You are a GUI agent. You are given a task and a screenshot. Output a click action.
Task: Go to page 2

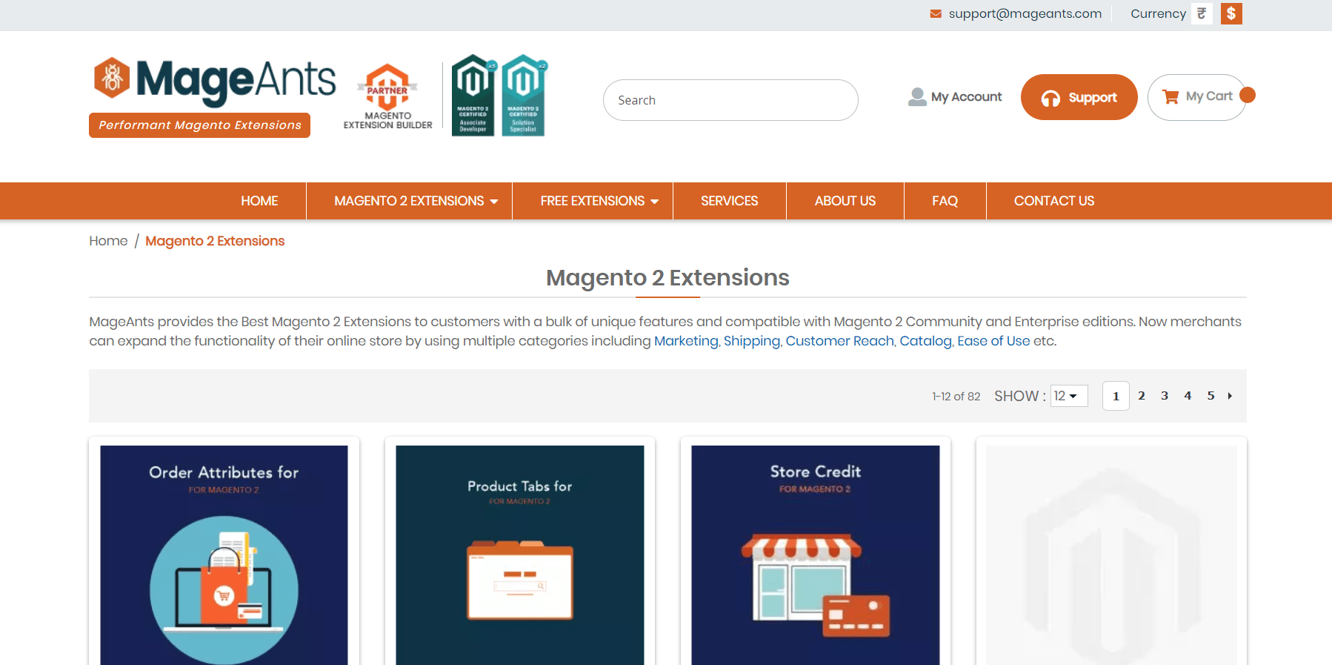pos(1142,396)
